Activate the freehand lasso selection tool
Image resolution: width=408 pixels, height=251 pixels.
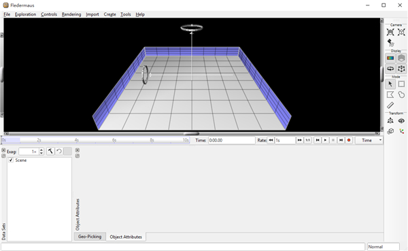click(x=401, y=95)
